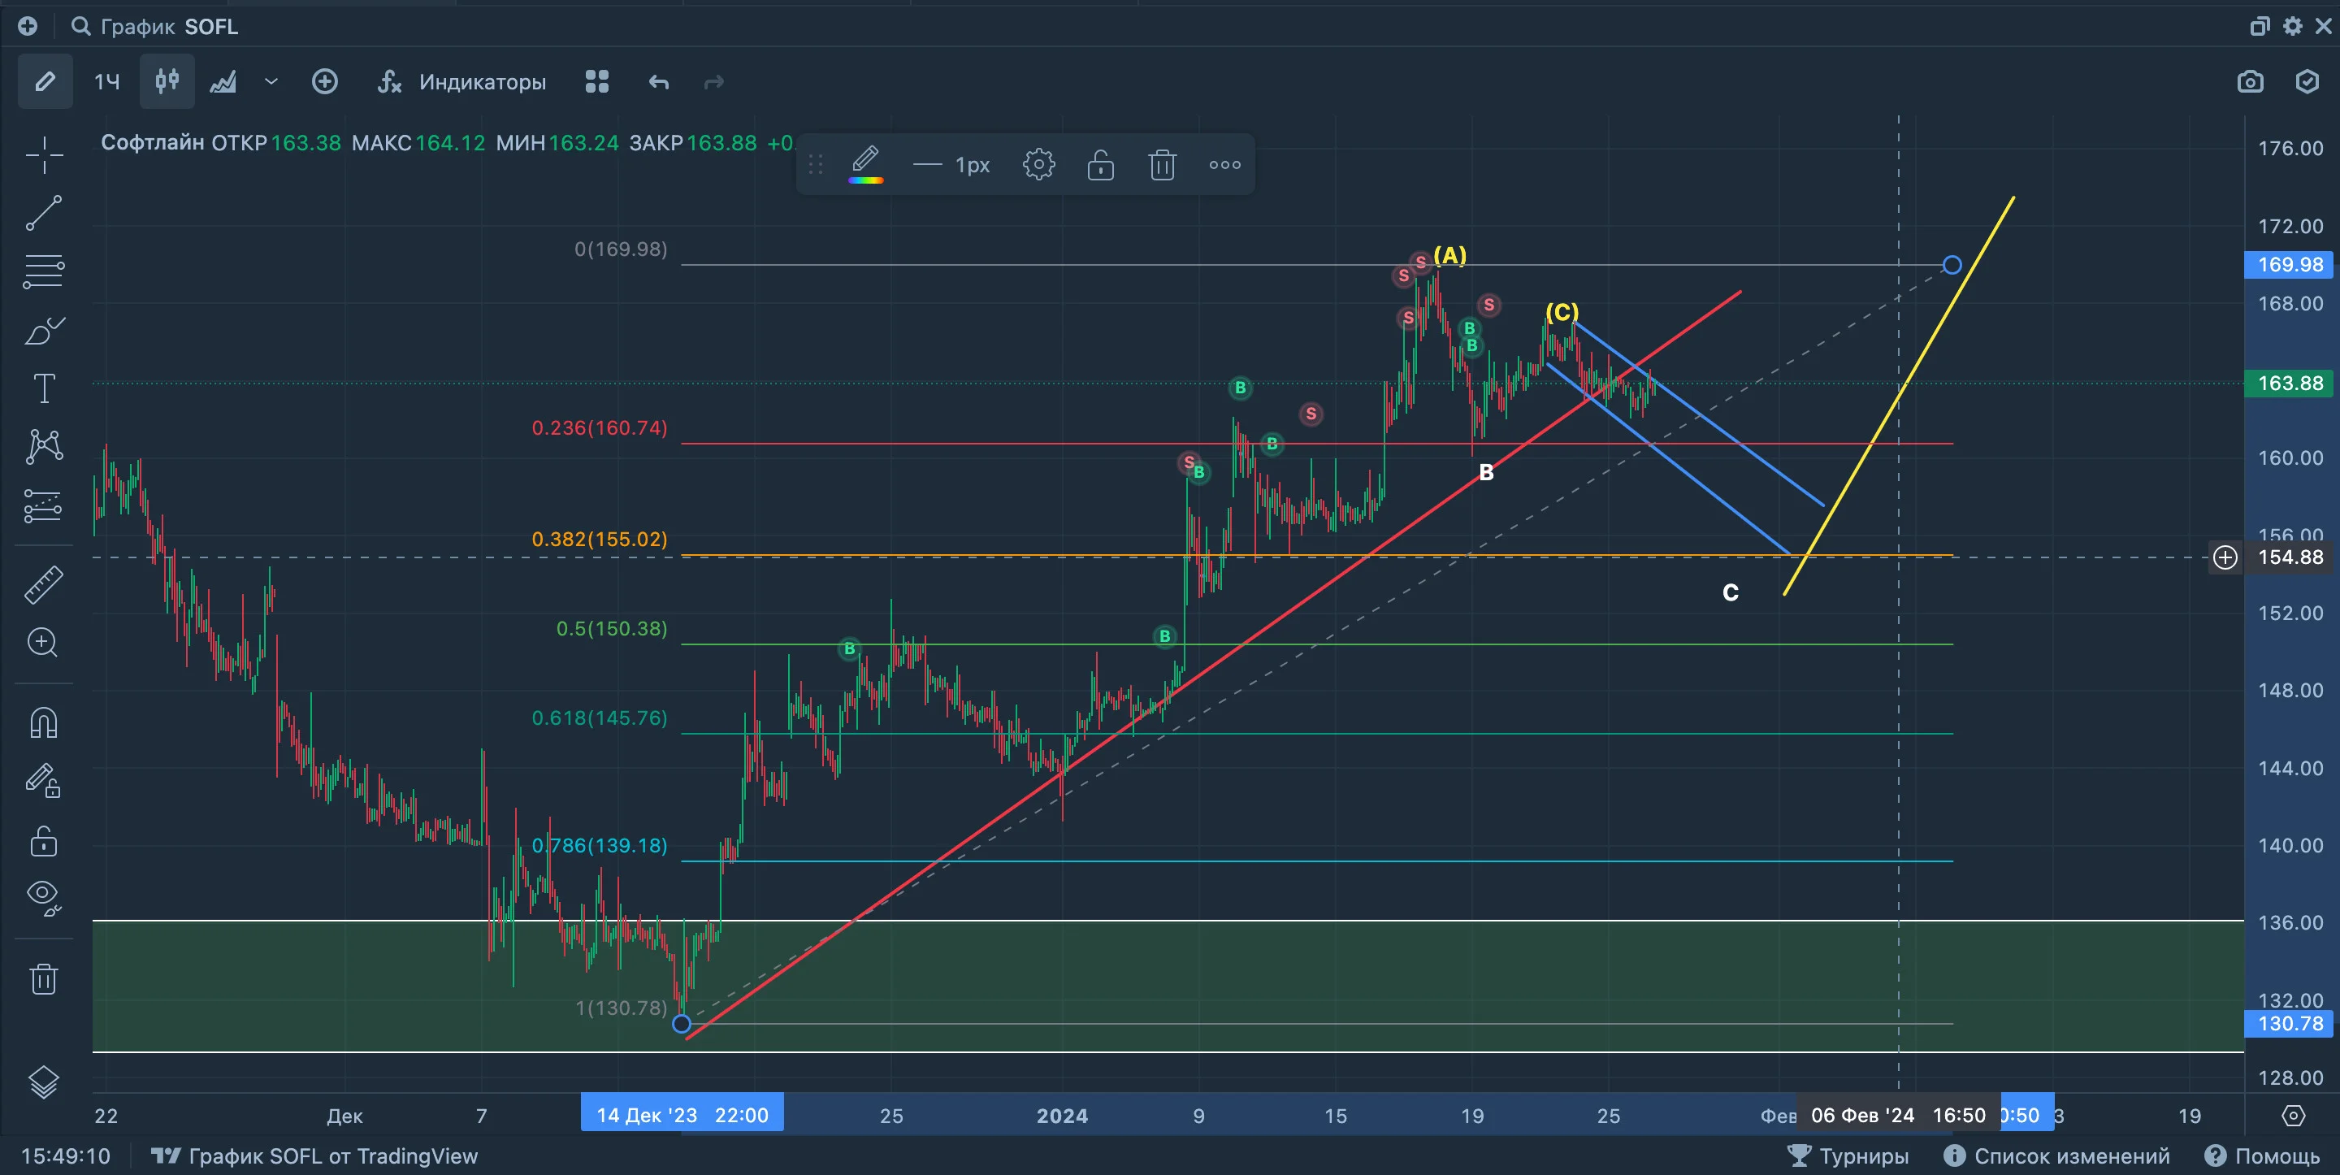Lock the selected drawing
Viewport: 2340px width, 1175px height.
[x=1101, y=164]
